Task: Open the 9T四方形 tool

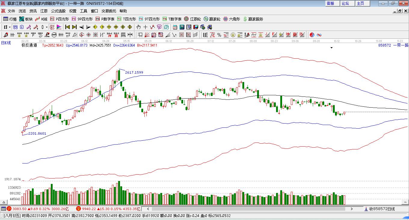Action: (x=149, y=19)
